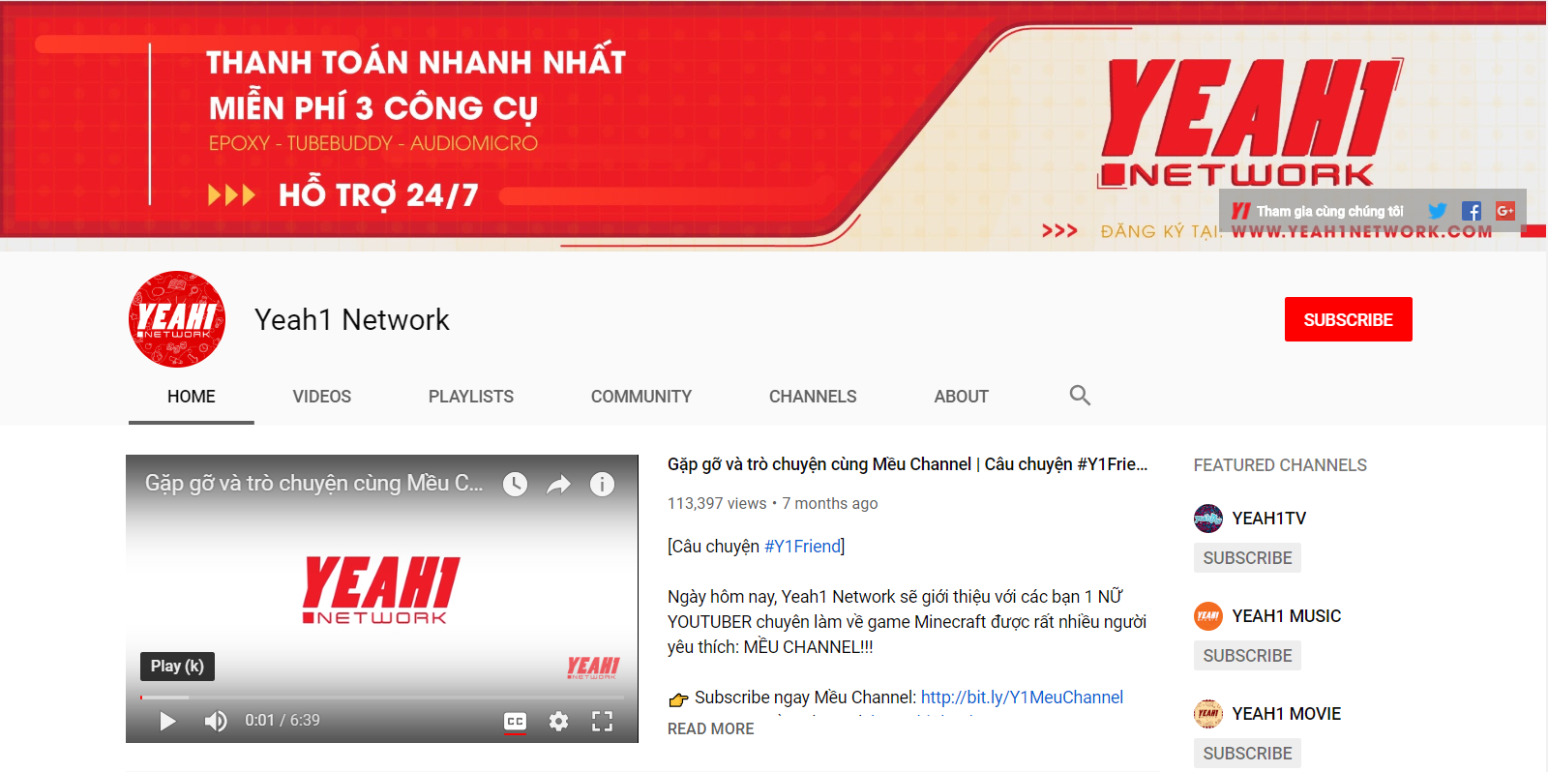Open the Facebook link in the banner
This screenshot has height=772, width=1548.
pos(1472,211)
